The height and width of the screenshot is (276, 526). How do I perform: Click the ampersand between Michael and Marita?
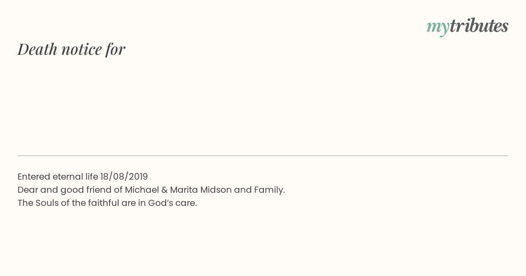(x=162, y=190)
